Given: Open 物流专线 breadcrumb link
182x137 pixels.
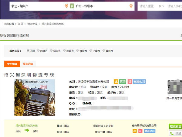Looking at the screenshot, I should 32,24.
